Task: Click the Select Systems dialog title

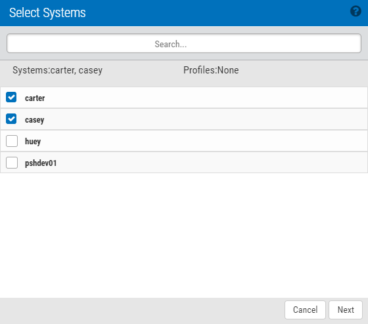Action: 47,12
